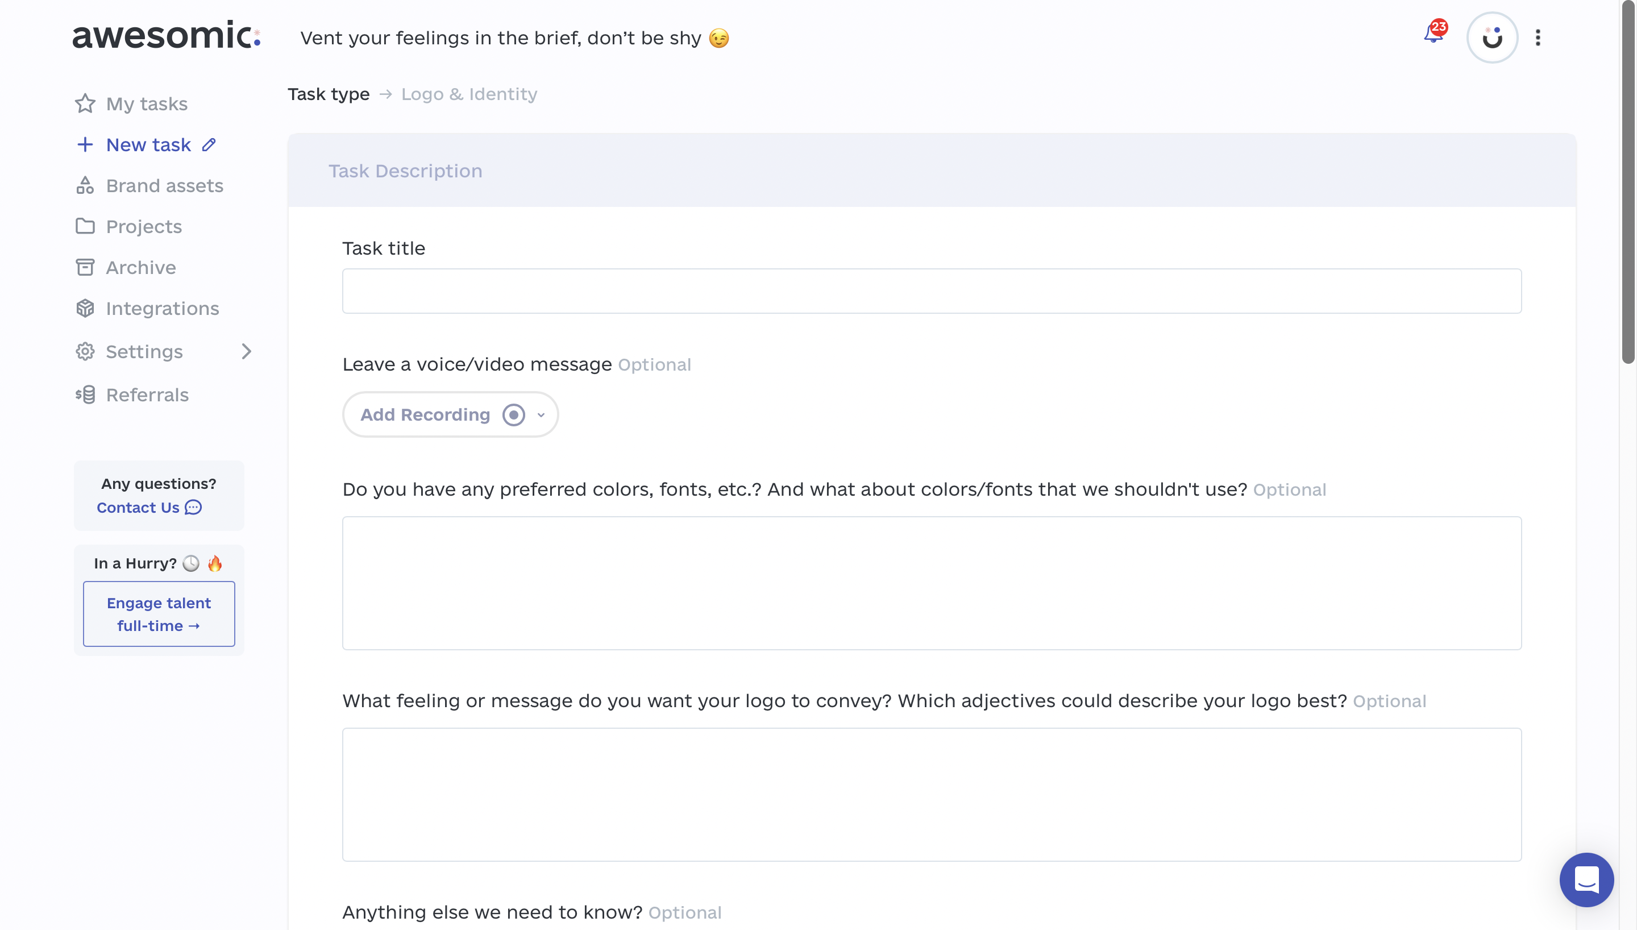
Task: Expand the Settings submenu chevron
Action: [247, 351]
